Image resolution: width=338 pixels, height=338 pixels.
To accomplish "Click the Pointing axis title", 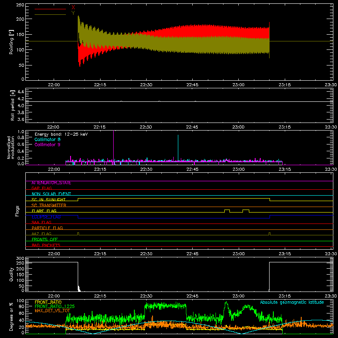I will [x=11, y=42].
